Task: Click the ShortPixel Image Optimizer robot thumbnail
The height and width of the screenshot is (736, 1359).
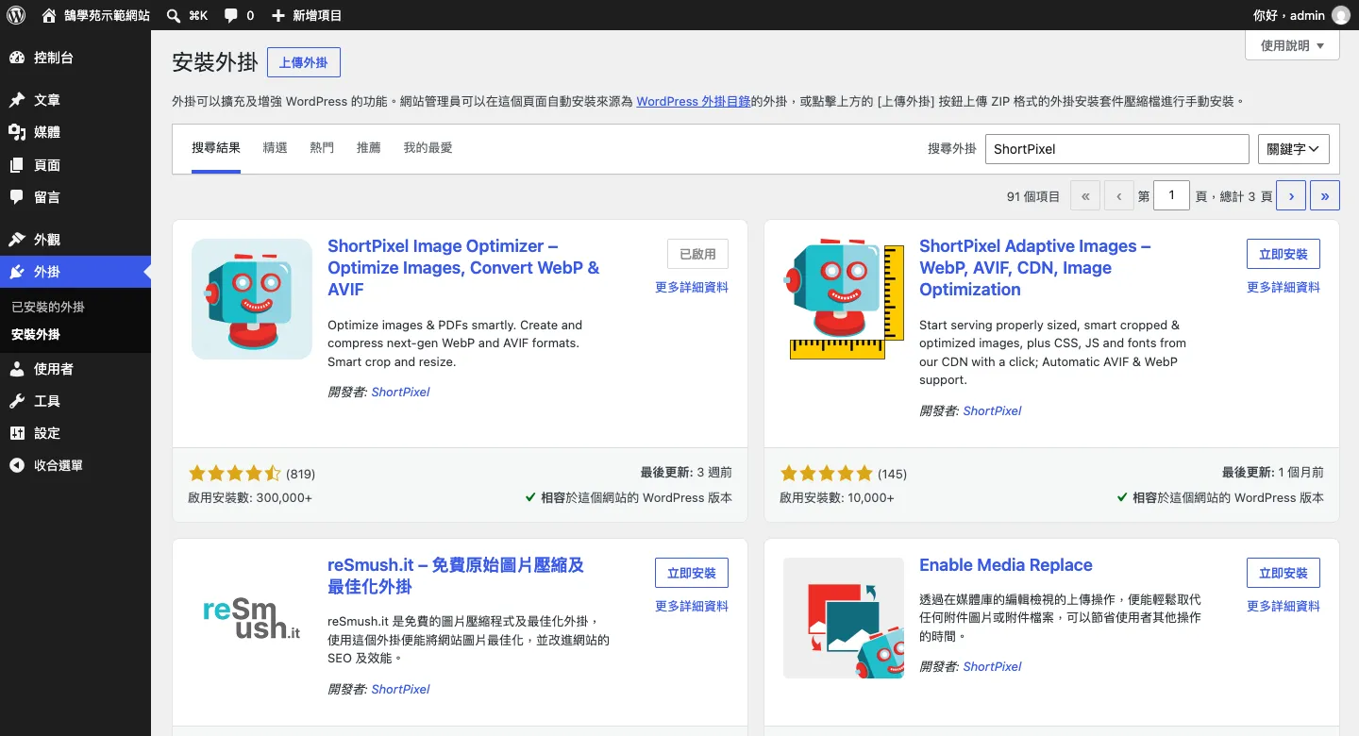Action: (252, 299)
